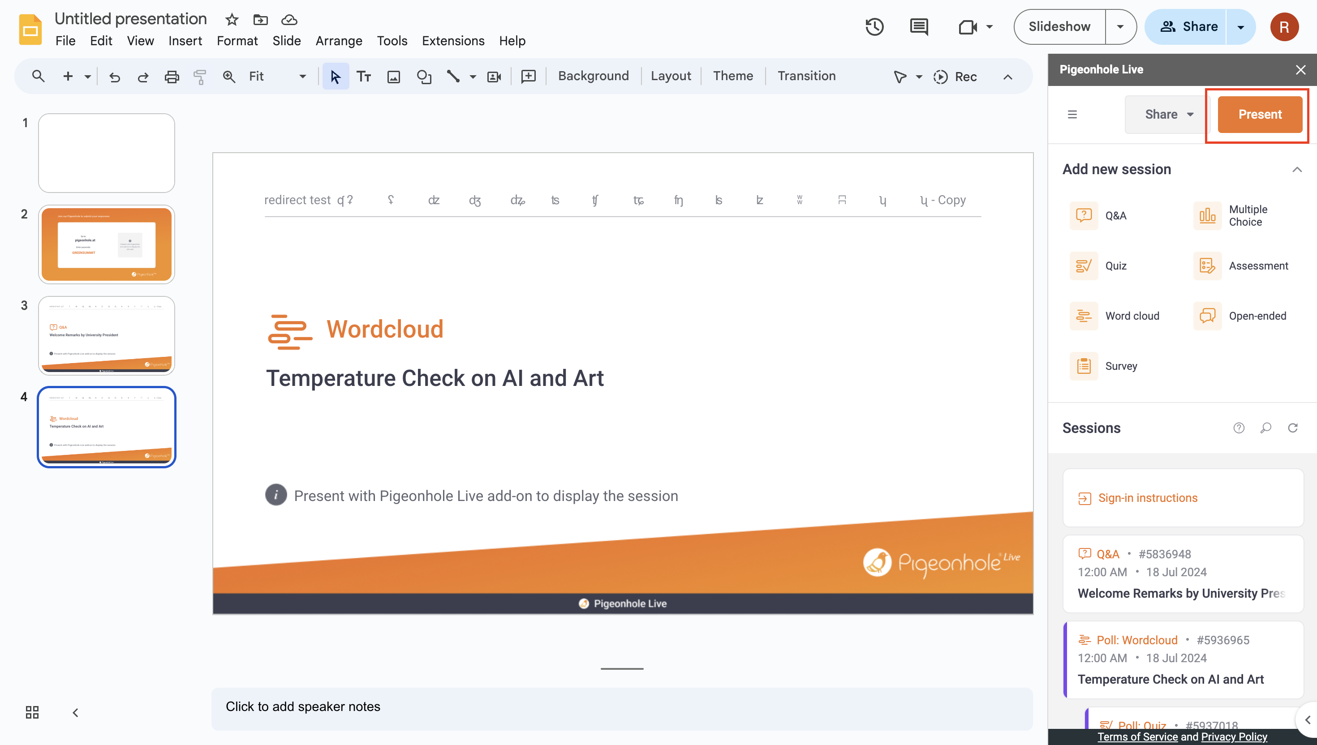The image size is (1317, 745).
Task: Click the cloud document status icon
Action: [289, 20]
